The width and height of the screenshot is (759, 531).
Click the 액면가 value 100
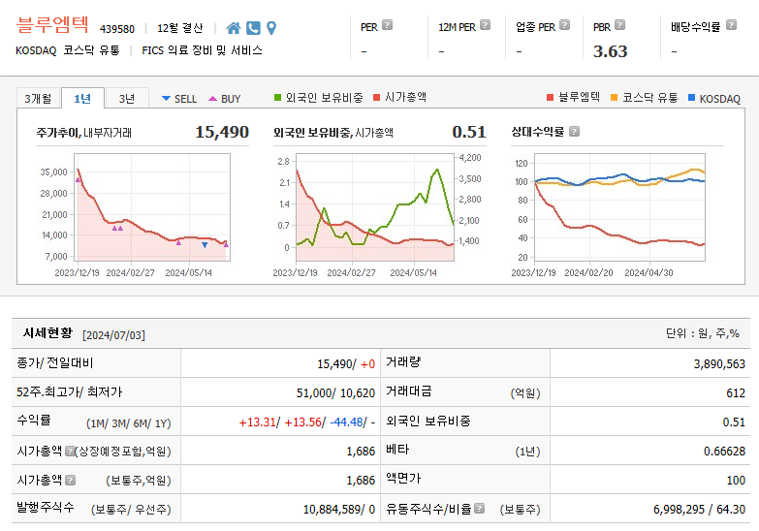point(736,481)
